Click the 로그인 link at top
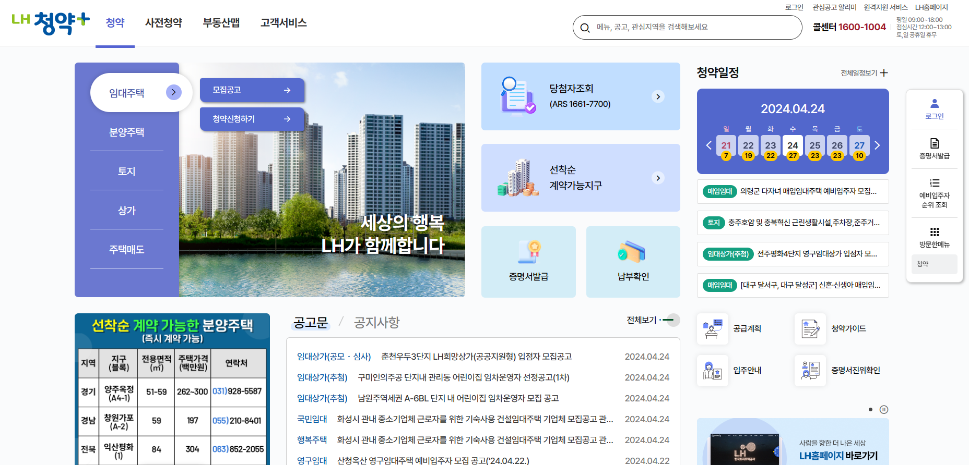The width and height of the screenshot is (969, 465). [x=794, y=7]
